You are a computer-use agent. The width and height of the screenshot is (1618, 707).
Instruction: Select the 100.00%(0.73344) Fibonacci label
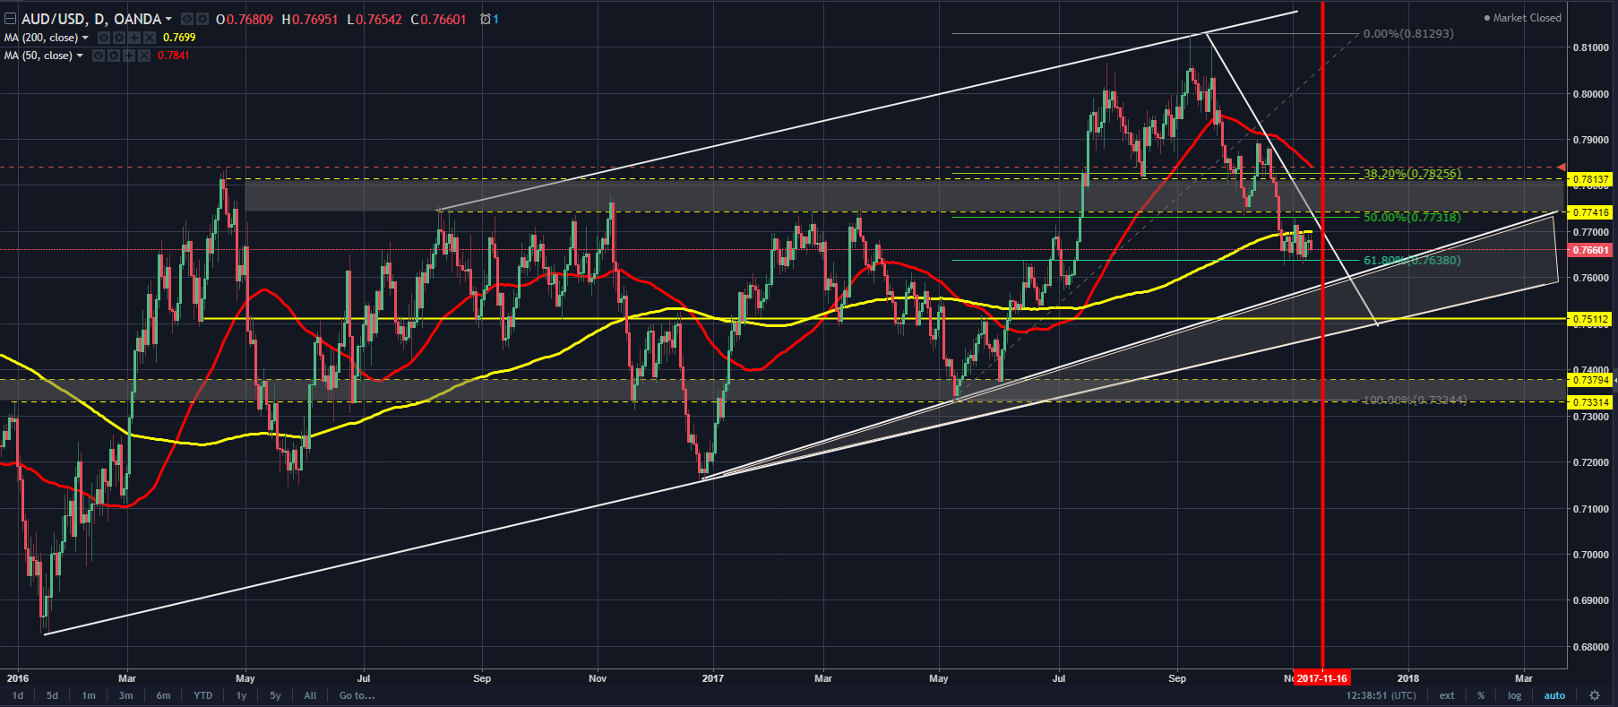pos(1415,400)
